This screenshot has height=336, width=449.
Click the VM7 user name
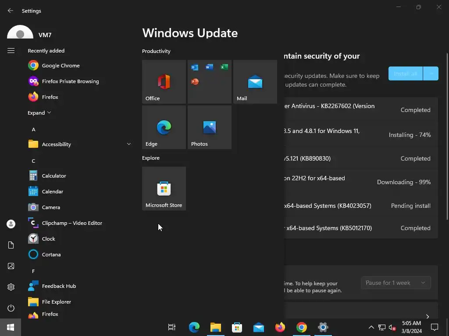coord(45,35)
